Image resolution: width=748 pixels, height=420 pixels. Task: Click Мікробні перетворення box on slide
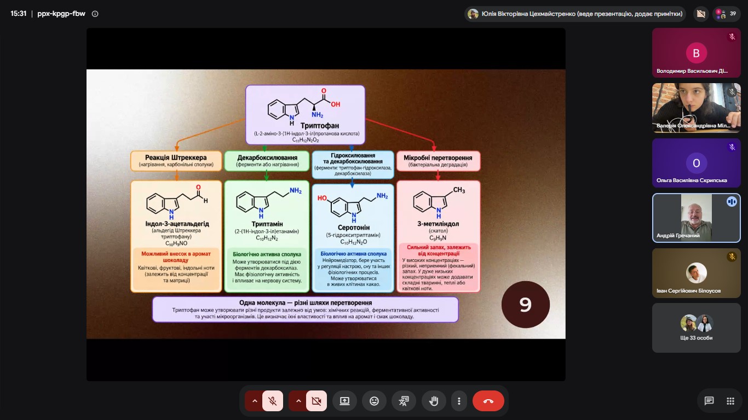click(438, 161)
